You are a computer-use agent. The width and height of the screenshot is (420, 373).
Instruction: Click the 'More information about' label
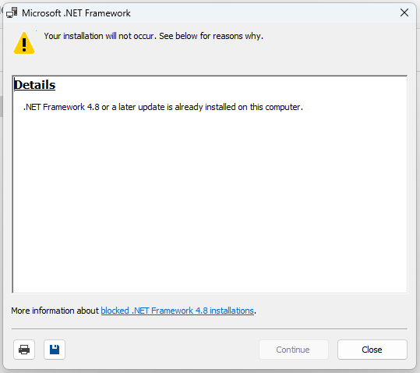(55, 311)
